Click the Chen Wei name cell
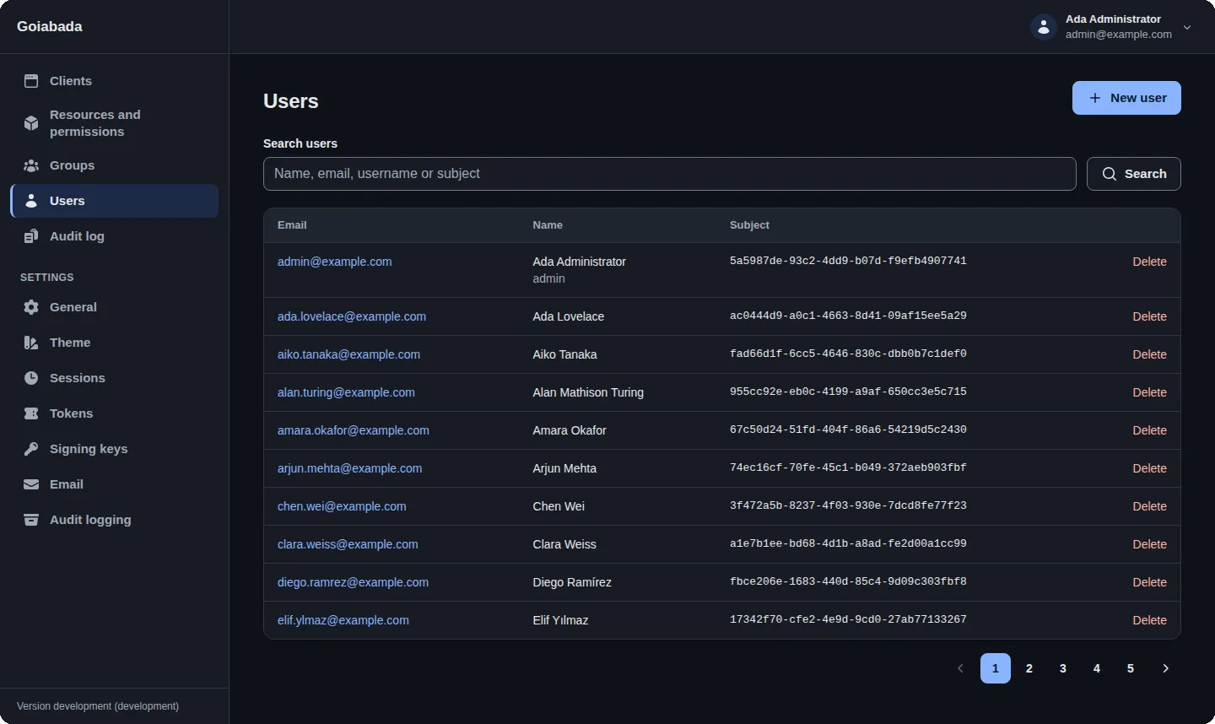 559,506
